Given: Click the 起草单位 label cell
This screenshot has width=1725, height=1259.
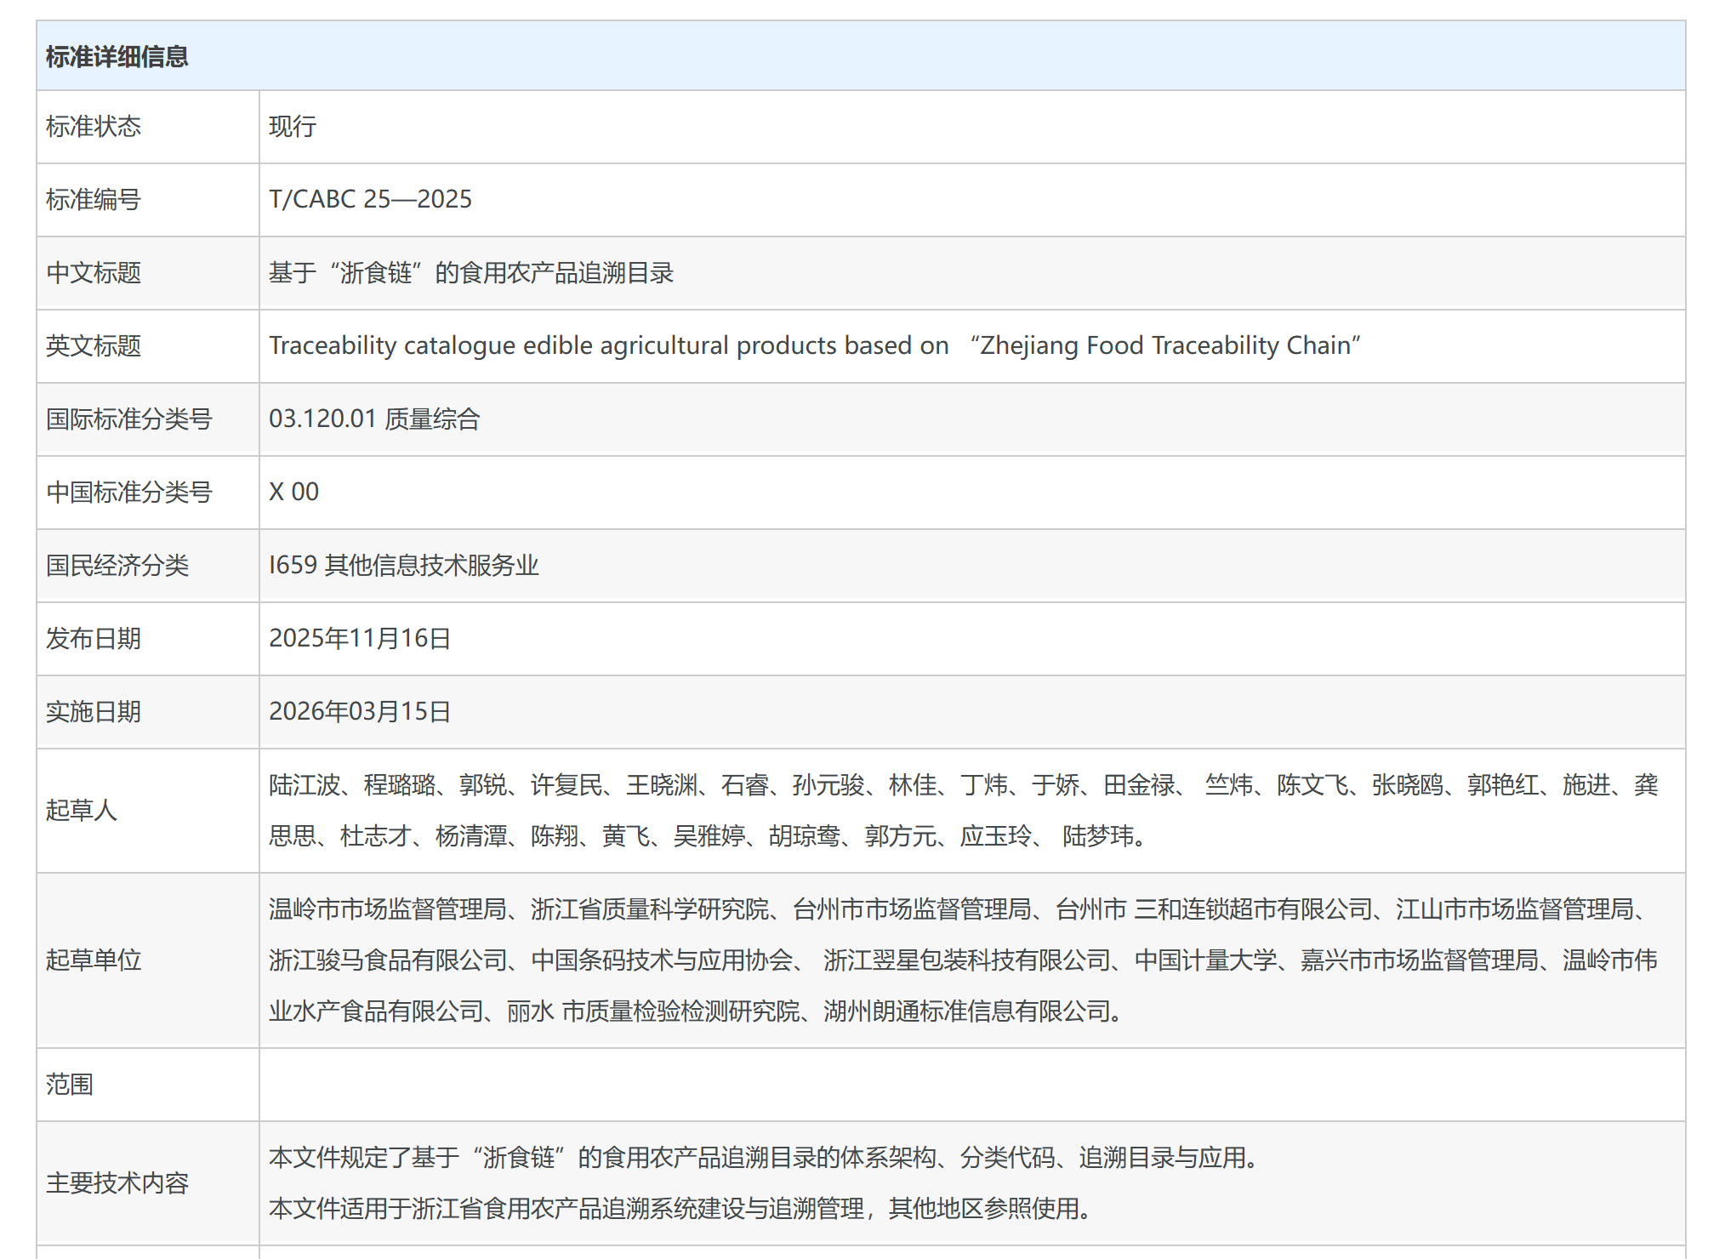Looking at the screenshot, I should click(x=94, y=960).
